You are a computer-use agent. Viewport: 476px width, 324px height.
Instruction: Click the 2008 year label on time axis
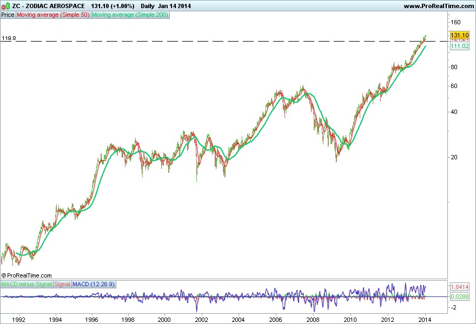[x=313, y=320]
